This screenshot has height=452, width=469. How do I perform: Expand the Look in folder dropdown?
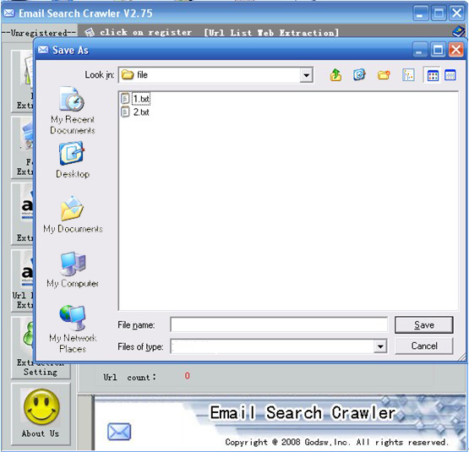[306, 75]
